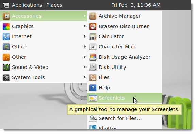196x134 pixels.
Task: Expand Internet submenu arrow
Action: point(85,36)
